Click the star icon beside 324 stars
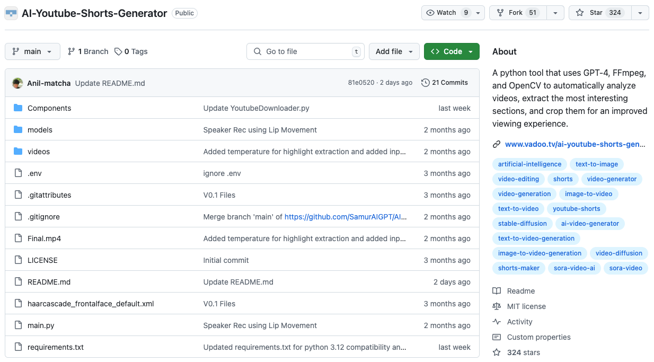The width and height of the screenshot is (654, 362). [x=497, y=352]
